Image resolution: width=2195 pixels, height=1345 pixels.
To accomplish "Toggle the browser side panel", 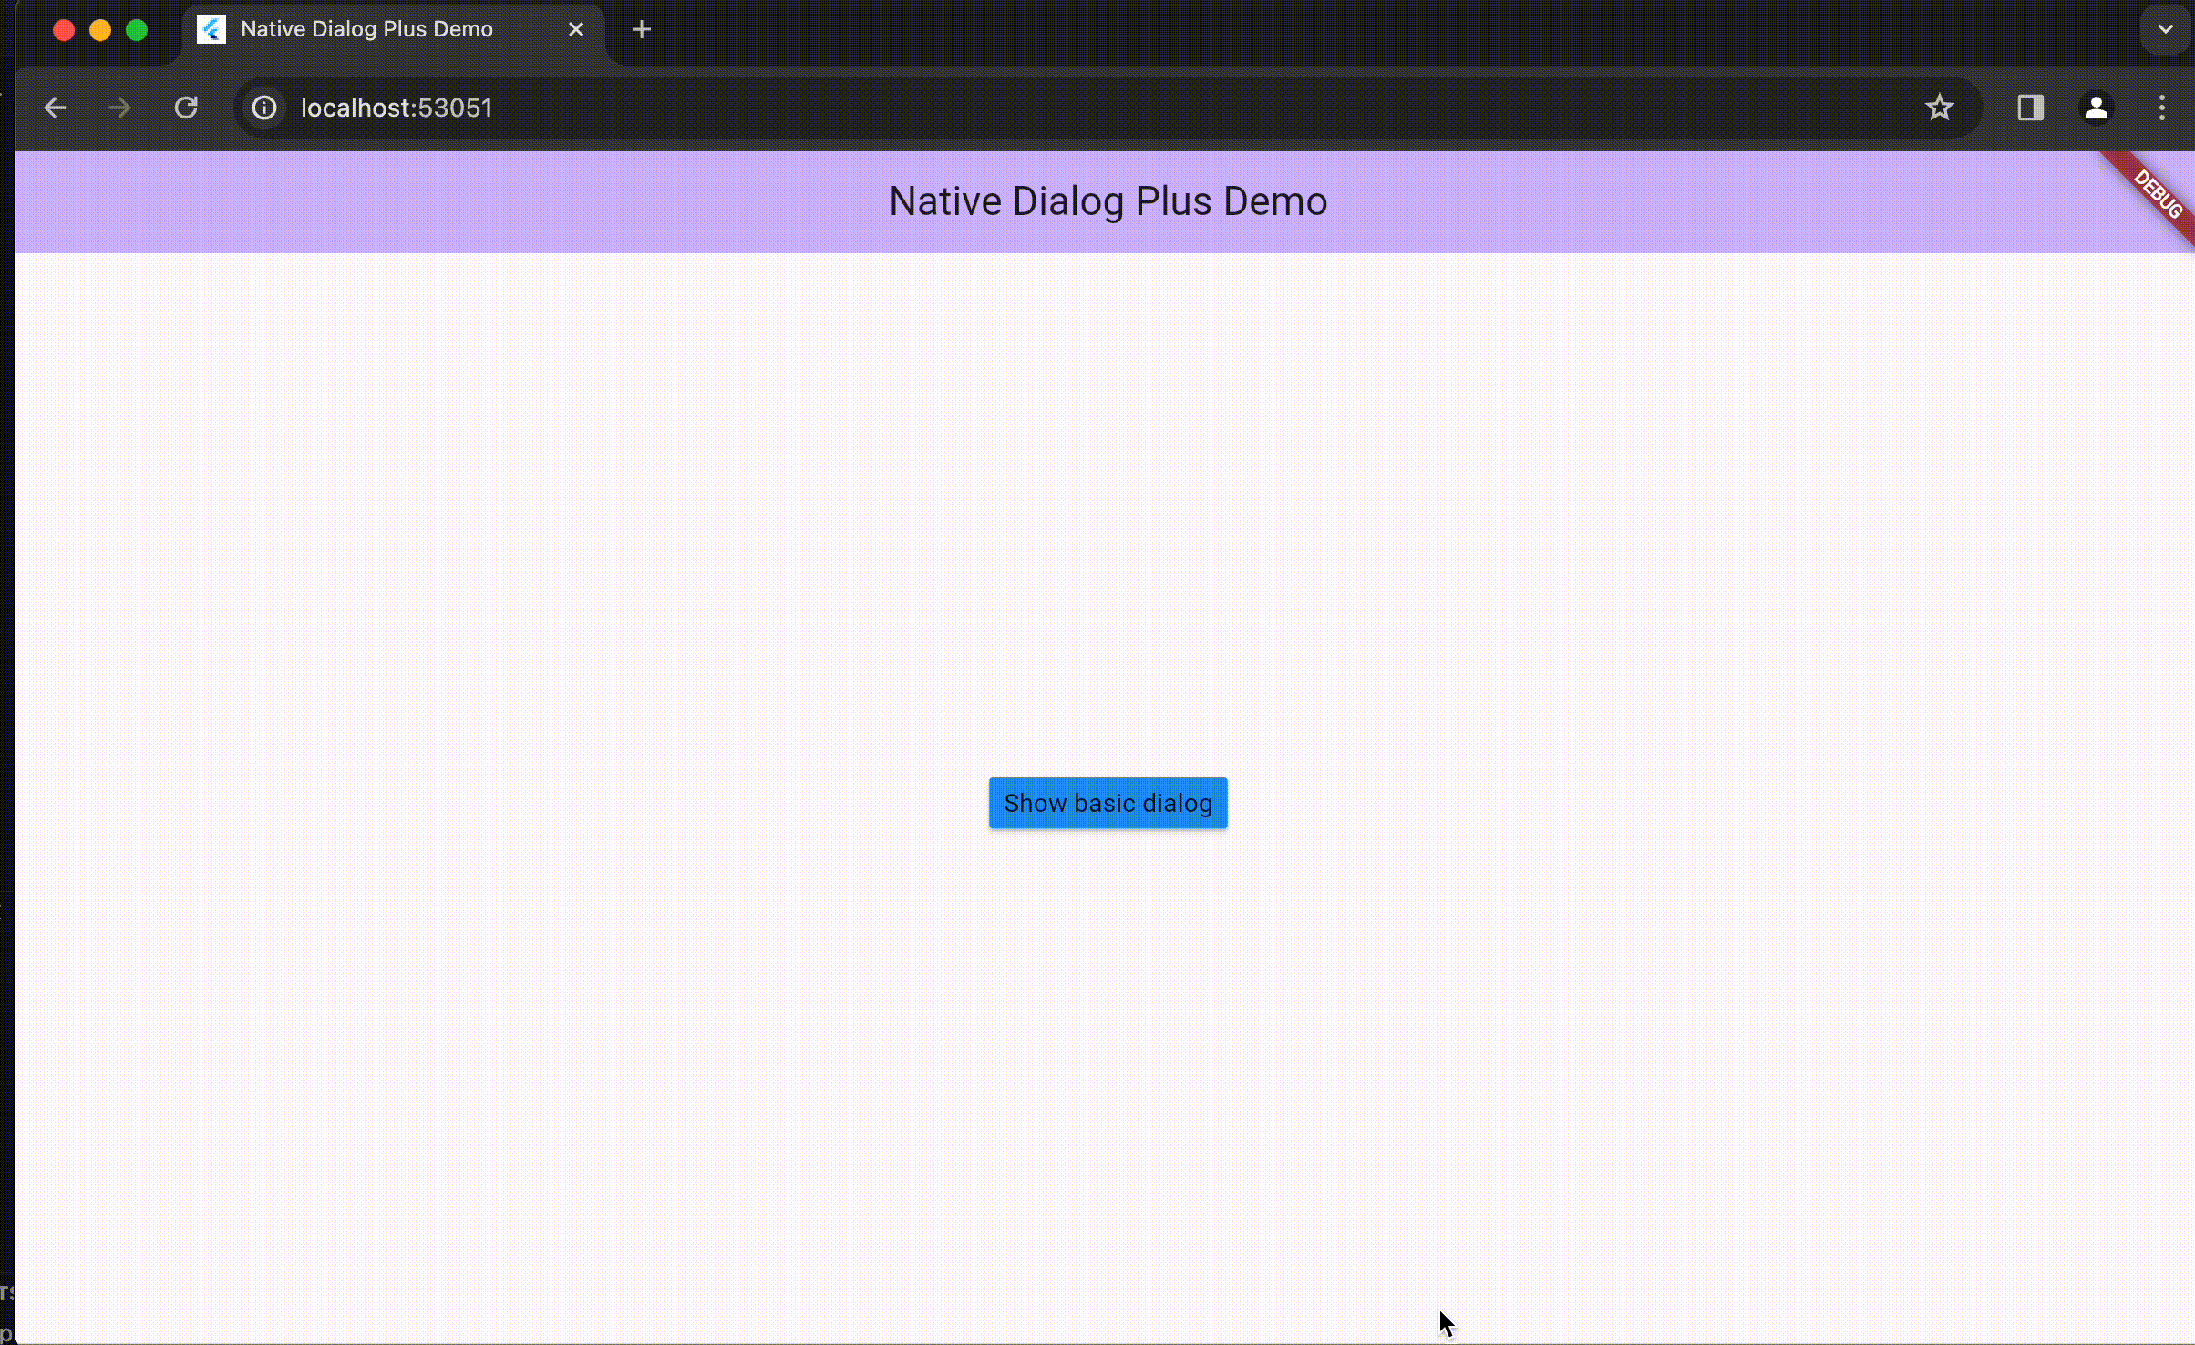I will point(2030,108).
